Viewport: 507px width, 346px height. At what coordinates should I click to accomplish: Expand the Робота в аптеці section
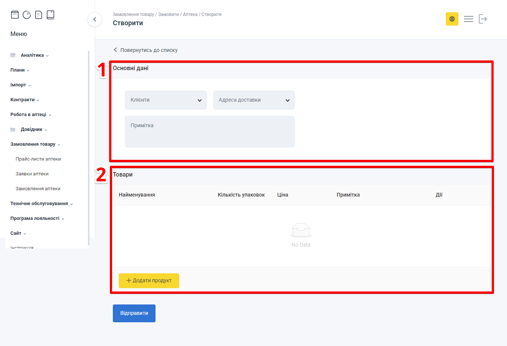tap(30, 115)
